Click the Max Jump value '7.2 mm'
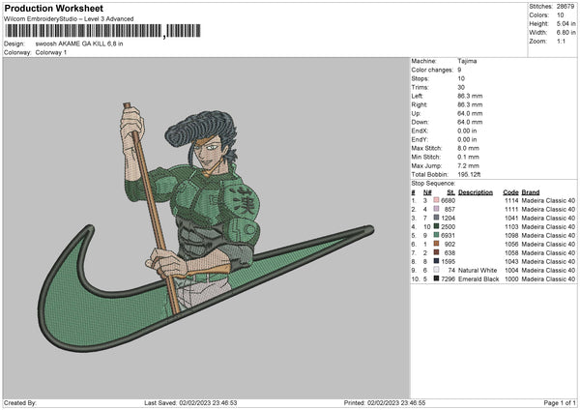Image resolution: width=580 pixels, height=410 pixels. 468,165
